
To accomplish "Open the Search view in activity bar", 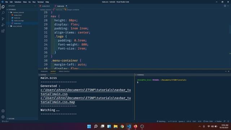I will coord(3,13).
